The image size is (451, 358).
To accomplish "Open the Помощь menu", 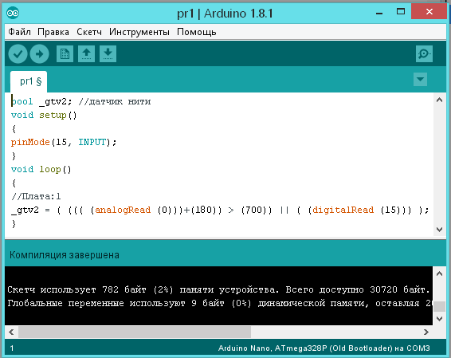I will 197,32.
